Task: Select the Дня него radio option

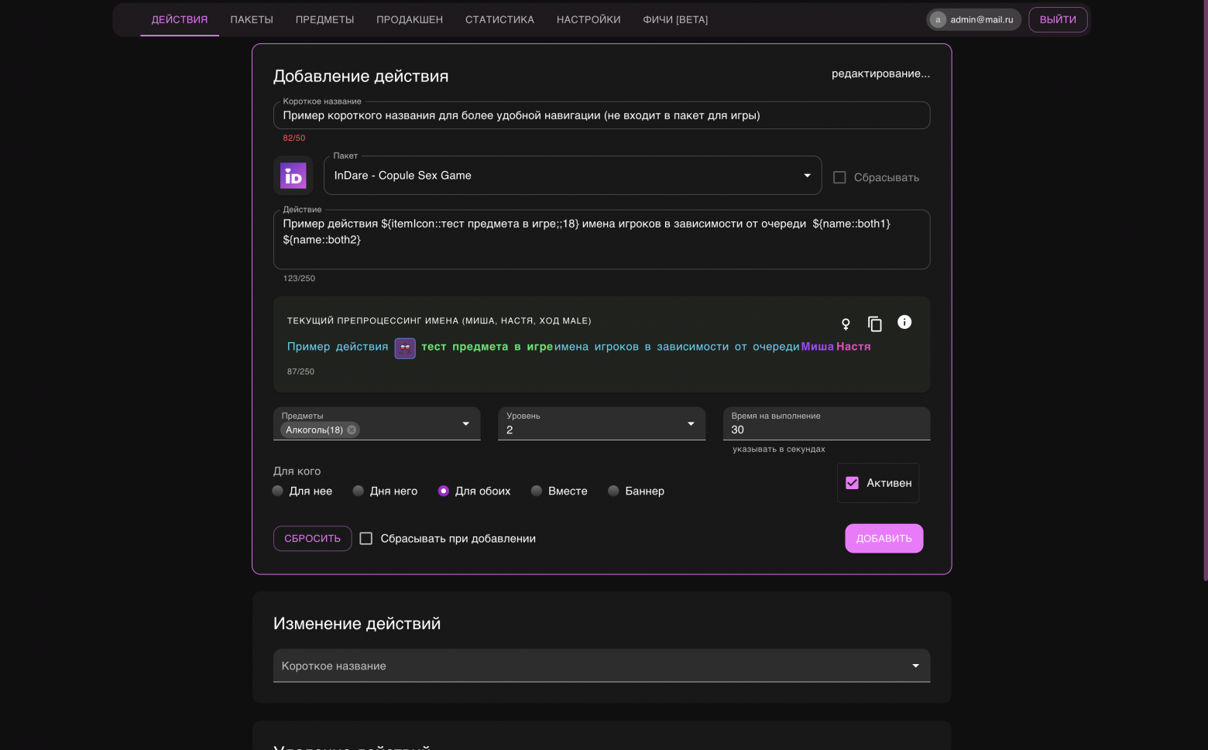Action: 359,491
